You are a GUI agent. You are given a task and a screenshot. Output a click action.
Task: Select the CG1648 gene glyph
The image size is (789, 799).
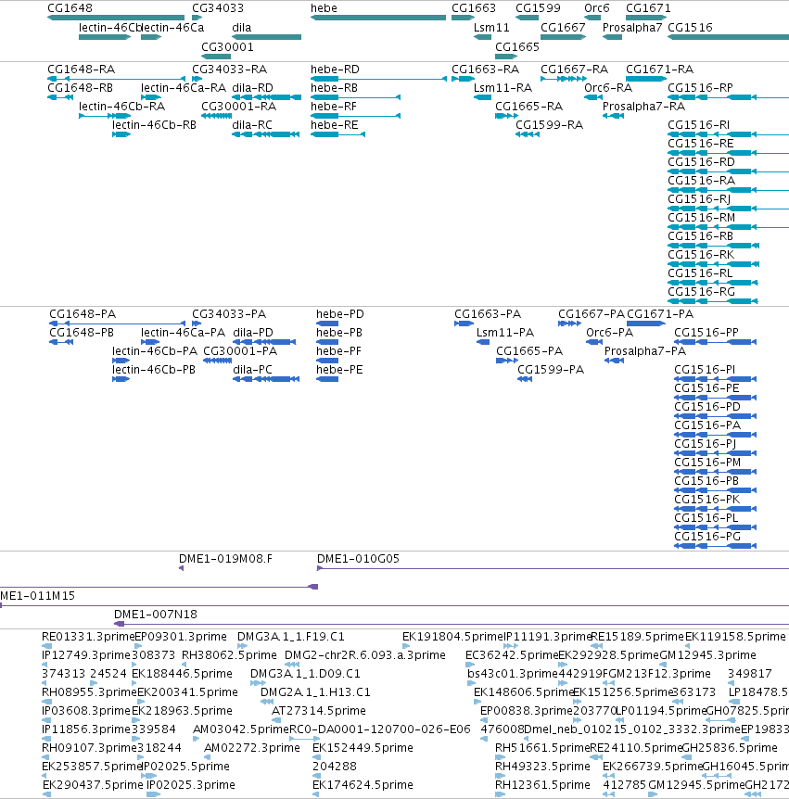coord(116,18)
